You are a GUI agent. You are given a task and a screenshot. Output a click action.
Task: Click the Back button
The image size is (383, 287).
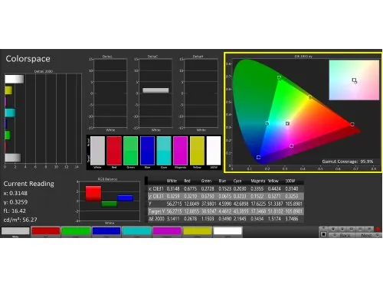coord(342,235)
